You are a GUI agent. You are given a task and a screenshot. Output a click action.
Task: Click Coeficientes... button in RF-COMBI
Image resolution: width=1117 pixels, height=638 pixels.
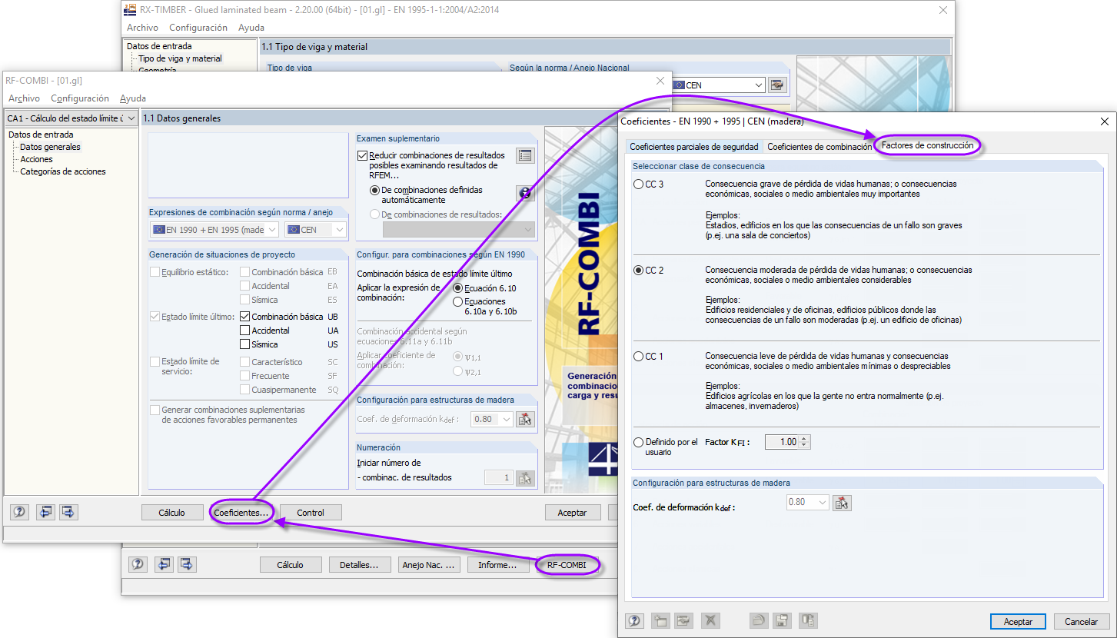pos(241,513)
